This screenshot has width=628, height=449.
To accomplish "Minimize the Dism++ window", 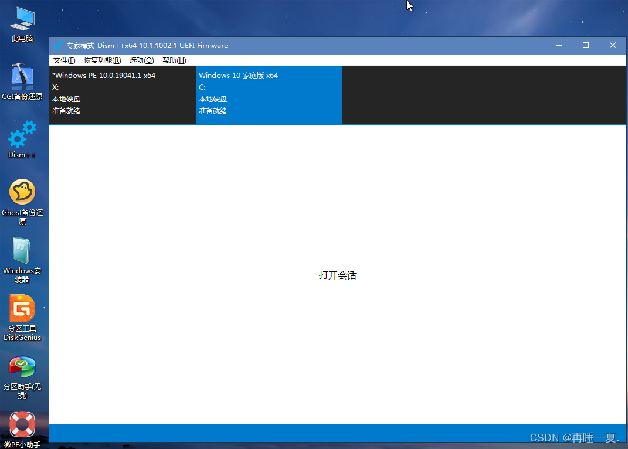I will 559,45.
